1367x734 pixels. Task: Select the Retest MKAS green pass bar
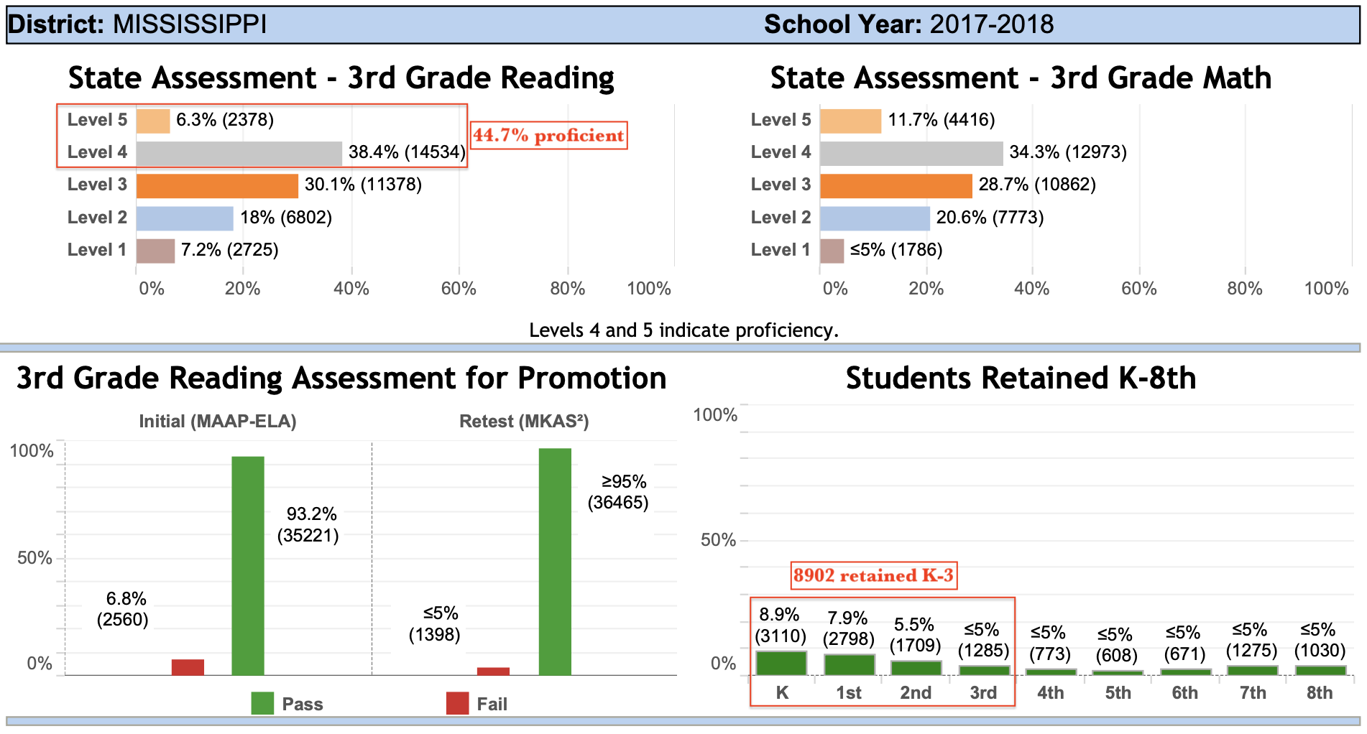pyautogui.click(x=555, y=562)
